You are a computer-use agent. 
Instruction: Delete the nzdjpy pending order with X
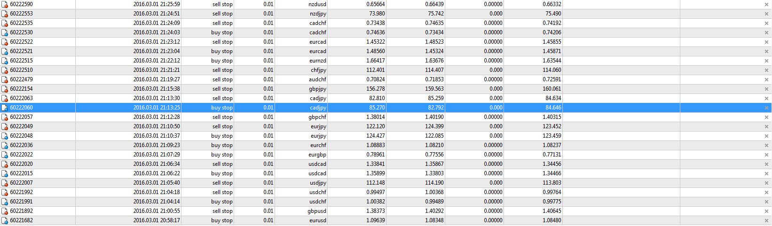tap(766, 14)
